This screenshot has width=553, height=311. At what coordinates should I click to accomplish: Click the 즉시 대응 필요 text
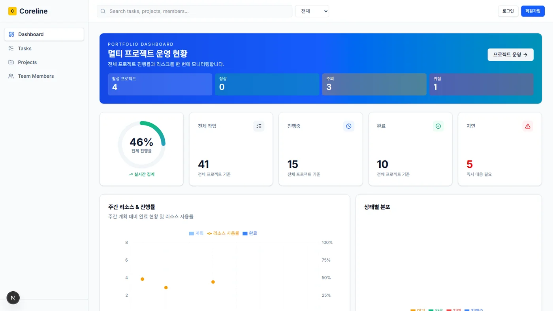tap(479, 174)
